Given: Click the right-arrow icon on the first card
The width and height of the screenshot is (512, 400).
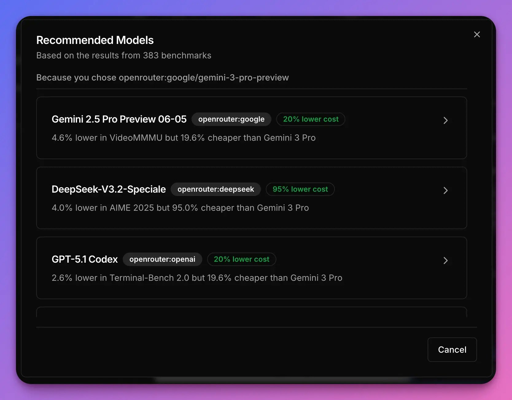Looking at the screenshot, I should (x=446, y=120).
